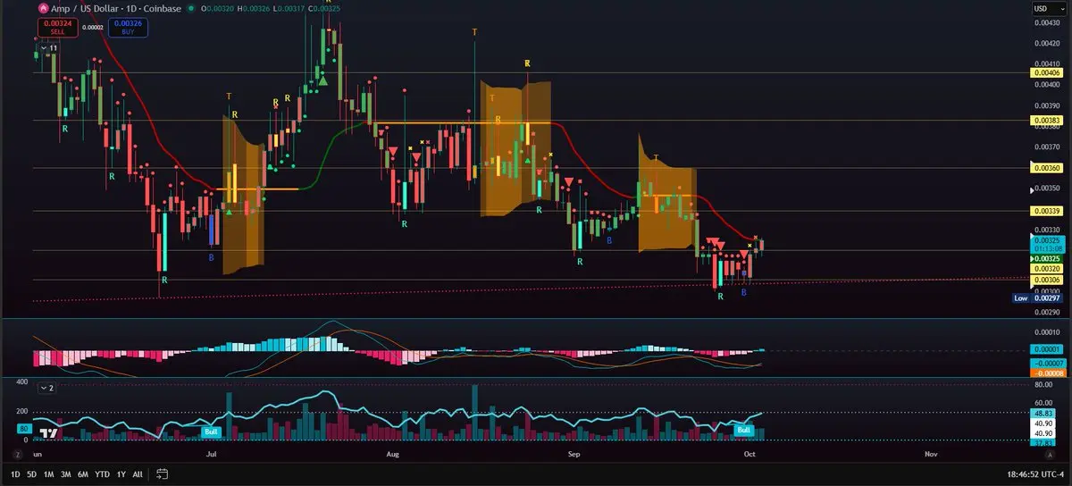Click the Bull label near July
The width and height of the screenshot is (1072, 486).
point(212,432)
